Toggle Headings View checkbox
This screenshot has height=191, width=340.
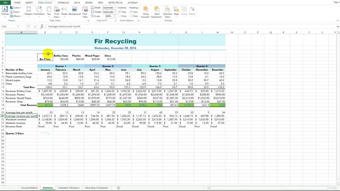[131, 12]
